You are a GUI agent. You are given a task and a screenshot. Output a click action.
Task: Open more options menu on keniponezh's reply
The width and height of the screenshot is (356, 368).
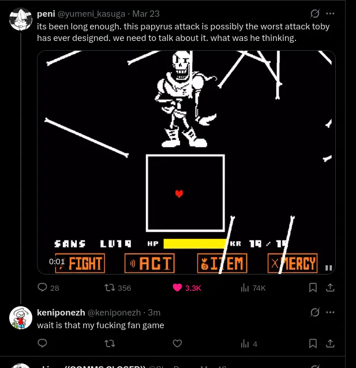click(330, 313)
